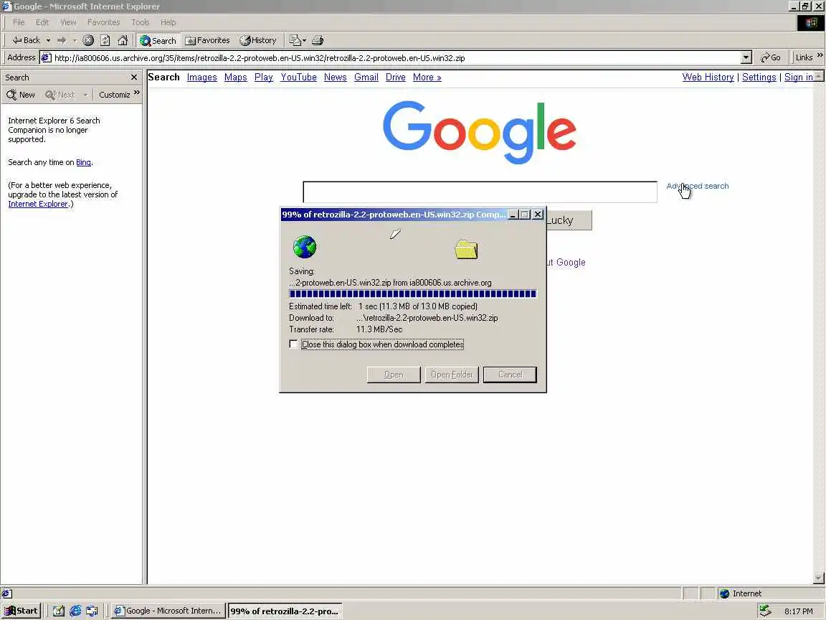
Task: Click the Back toolbar button
Action: pyautogui.click(x=26, y=40)
